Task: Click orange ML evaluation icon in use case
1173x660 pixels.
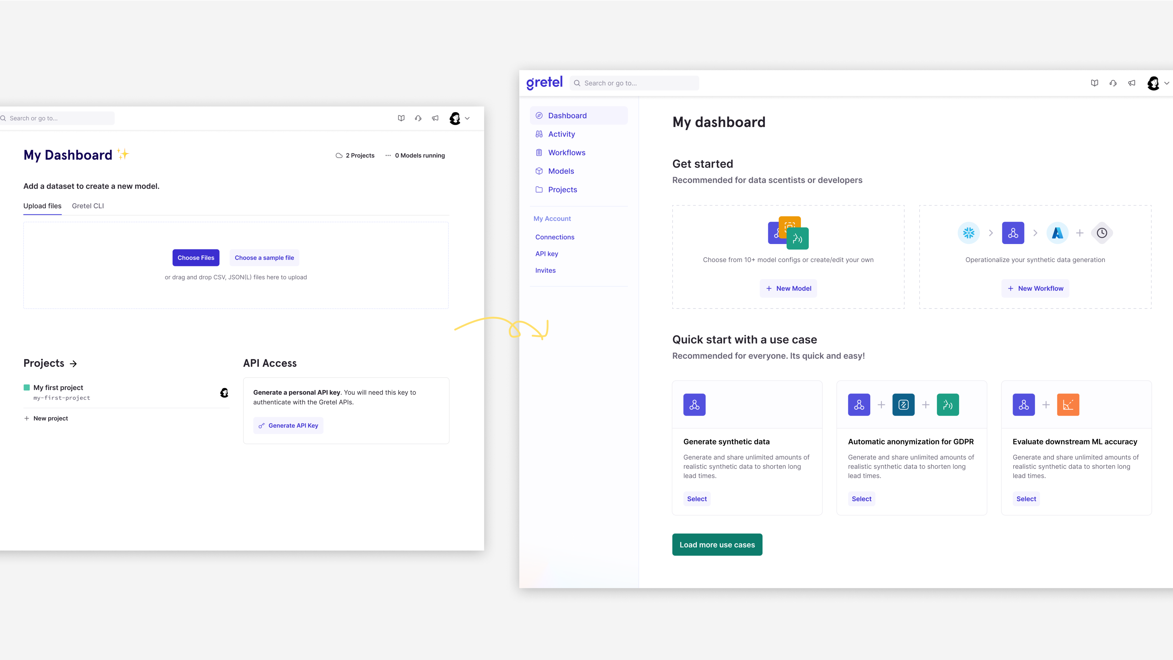Action: pos(1068,405)
